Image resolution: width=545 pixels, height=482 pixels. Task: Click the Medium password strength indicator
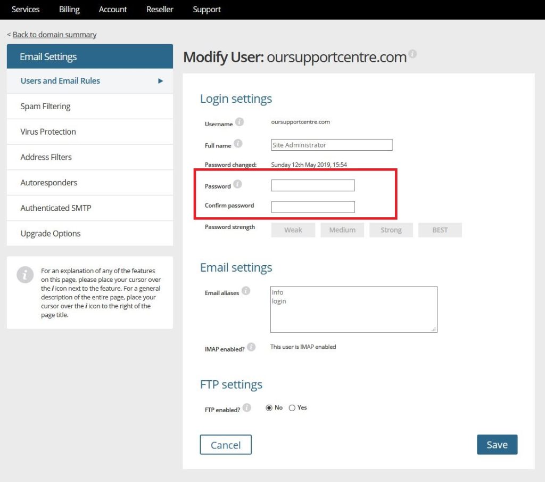pyautogui.click(x=342, y=230)
